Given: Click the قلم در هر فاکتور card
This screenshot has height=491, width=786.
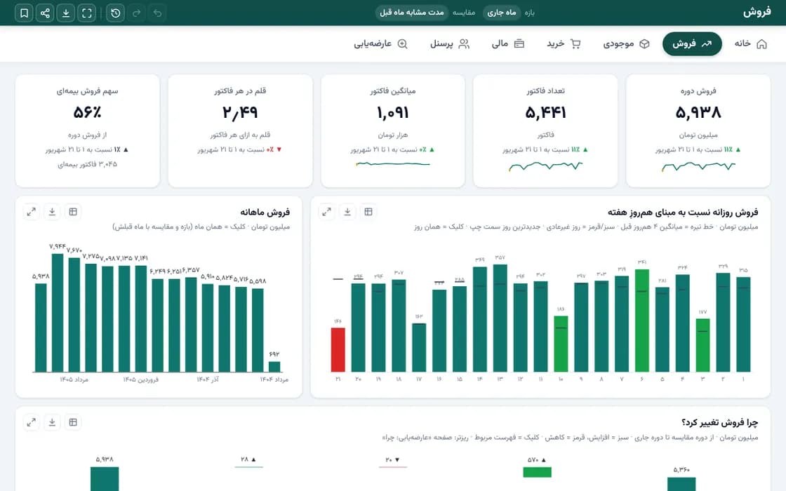Looking at the screenshot, I should [240, 130].
